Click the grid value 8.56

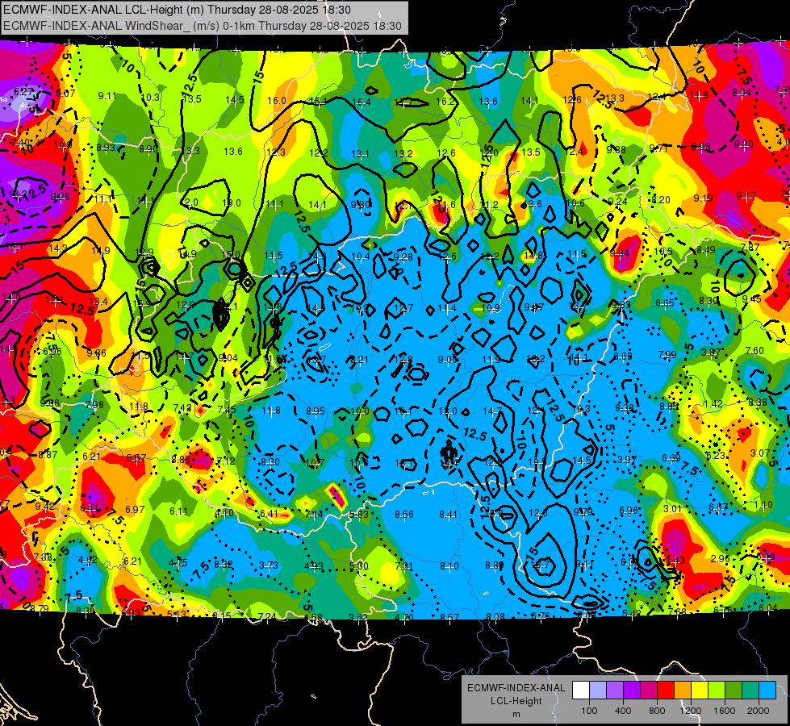(x=404, y=515)
